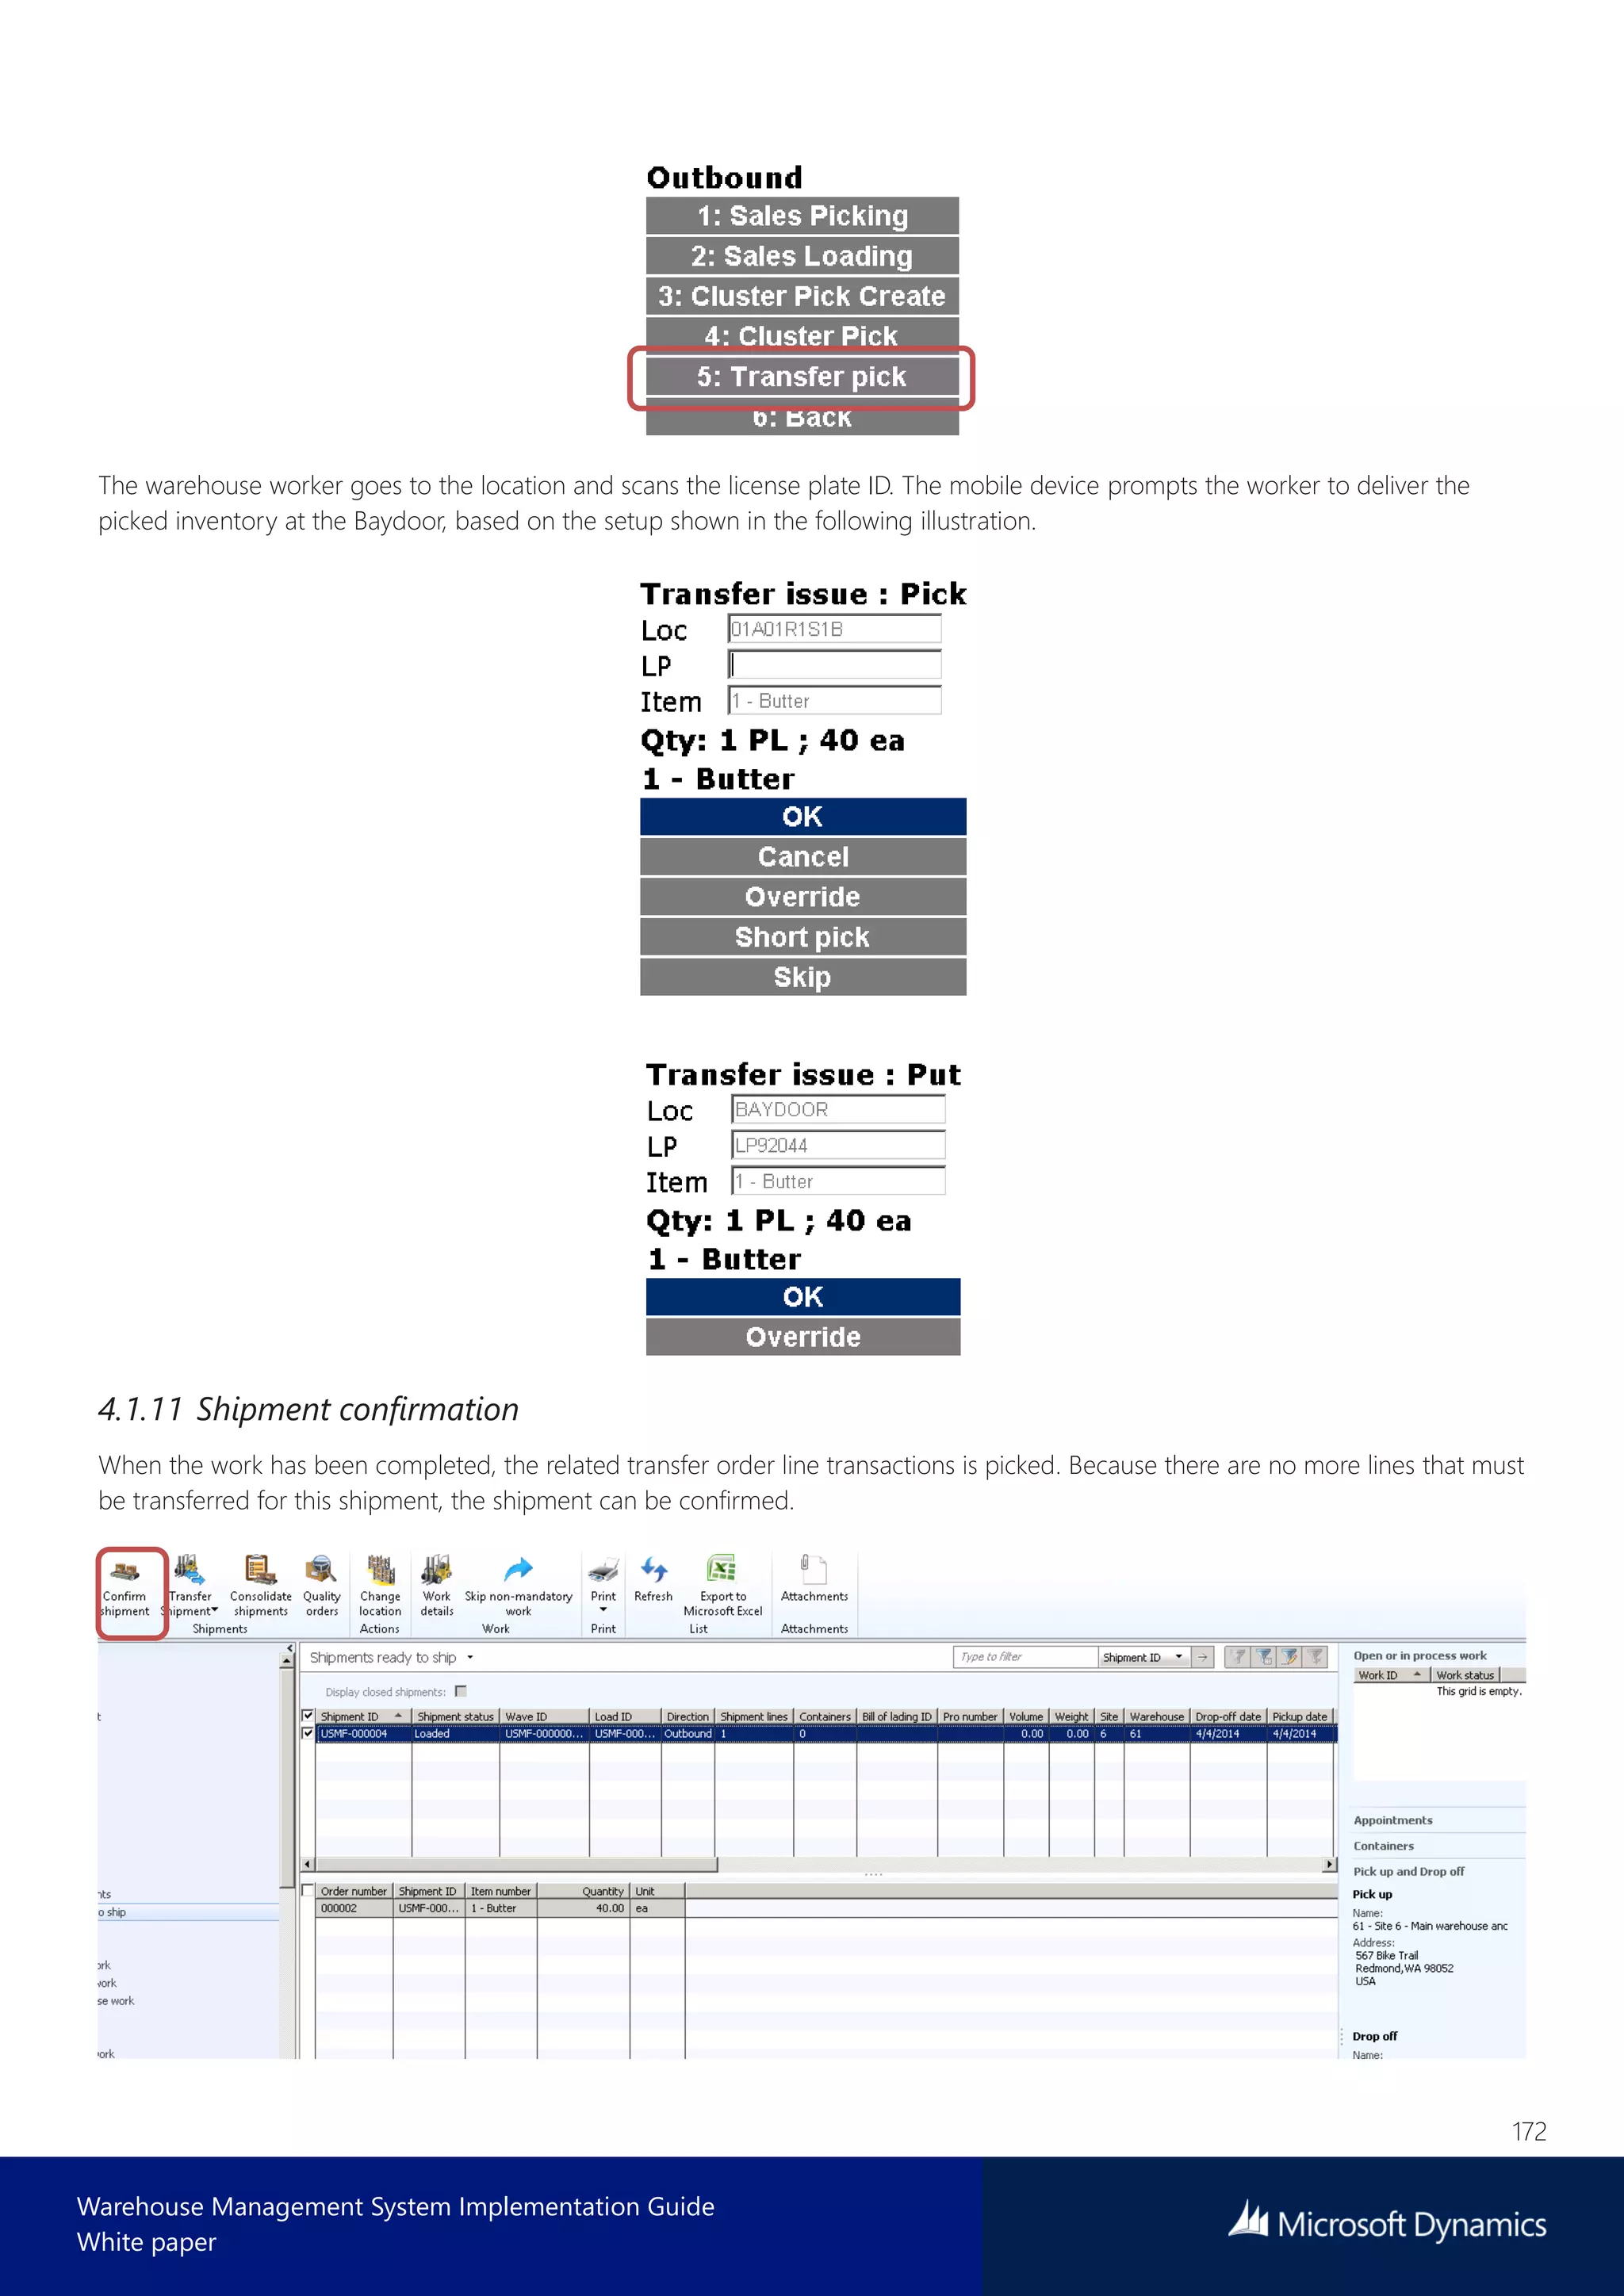Viewport: 1624px width, 2296px height.
Task: Click Override on Transfer issue Pick screen
Action: pyautogui.click(x=803, y=896)
